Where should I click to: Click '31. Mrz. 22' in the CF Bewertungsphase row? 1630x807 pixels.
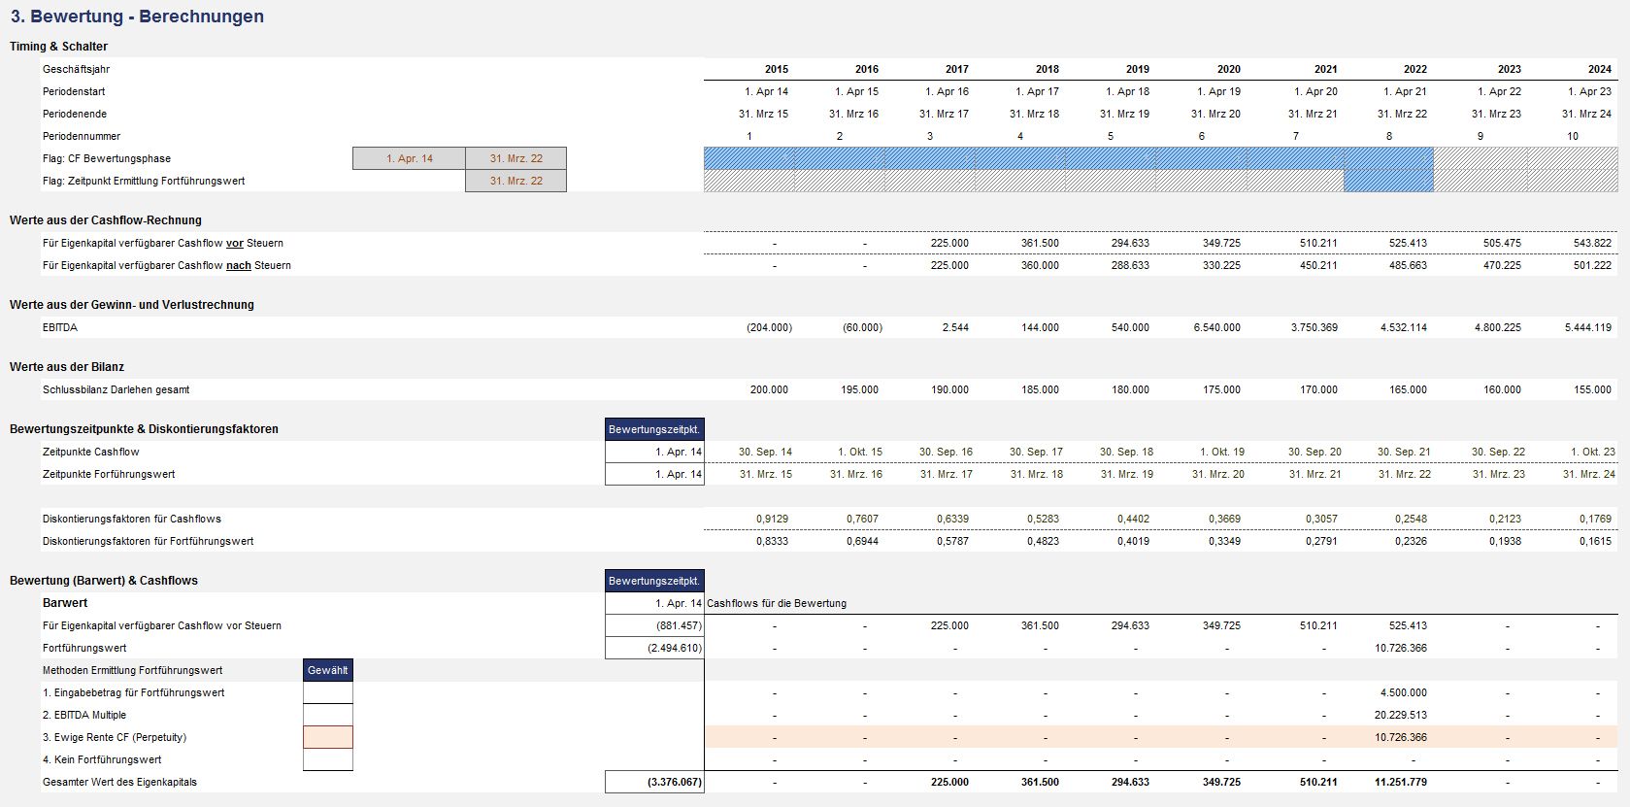pos(516,158)
